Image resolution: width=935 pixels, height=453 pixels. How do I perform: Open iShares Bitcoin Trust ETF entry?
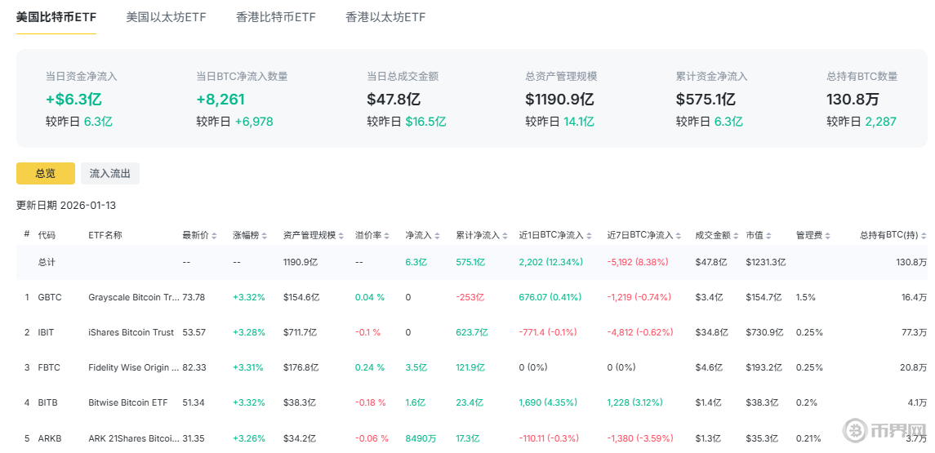pos(131,332)
